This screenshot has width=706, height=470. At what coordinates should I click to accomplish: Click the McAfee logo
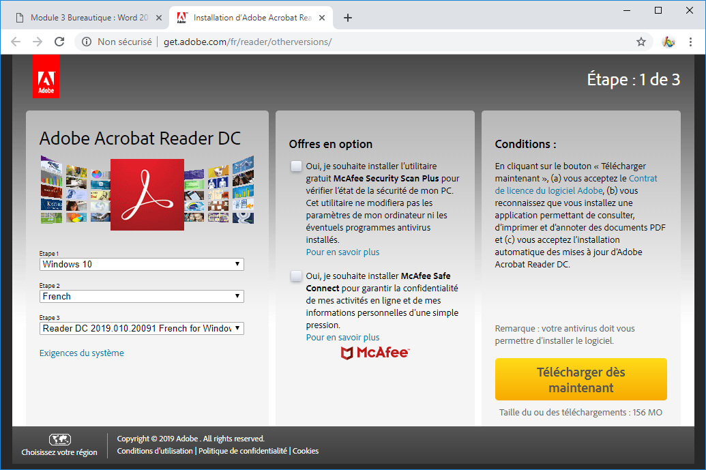tap(374, 353)
